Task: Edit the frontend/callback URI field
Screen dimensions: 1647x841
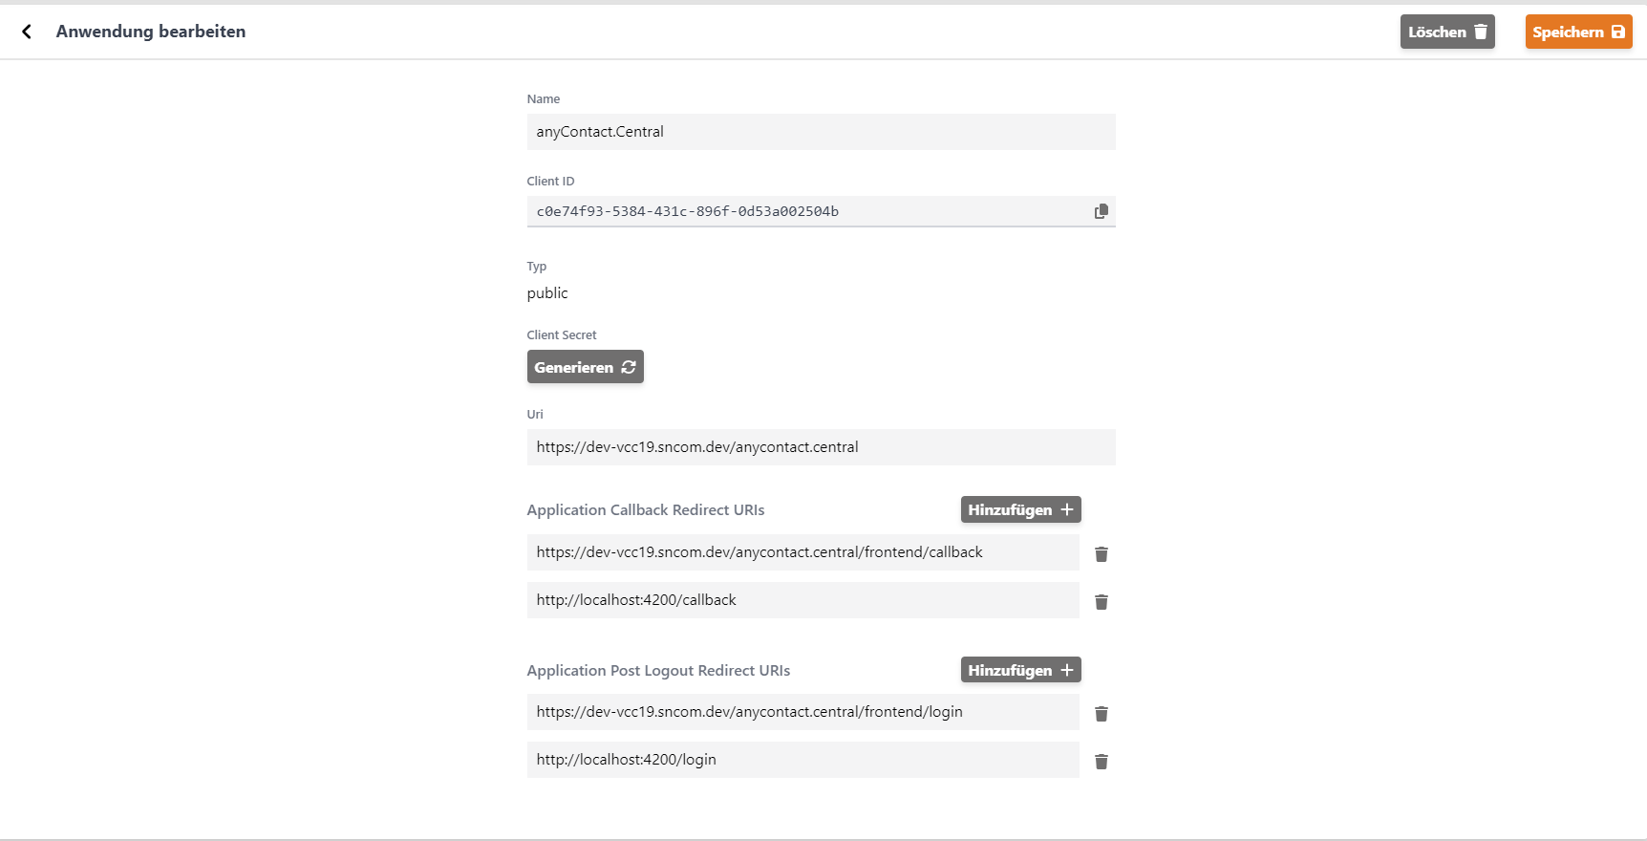Action: pyautogui.click(x=802, y=552)
